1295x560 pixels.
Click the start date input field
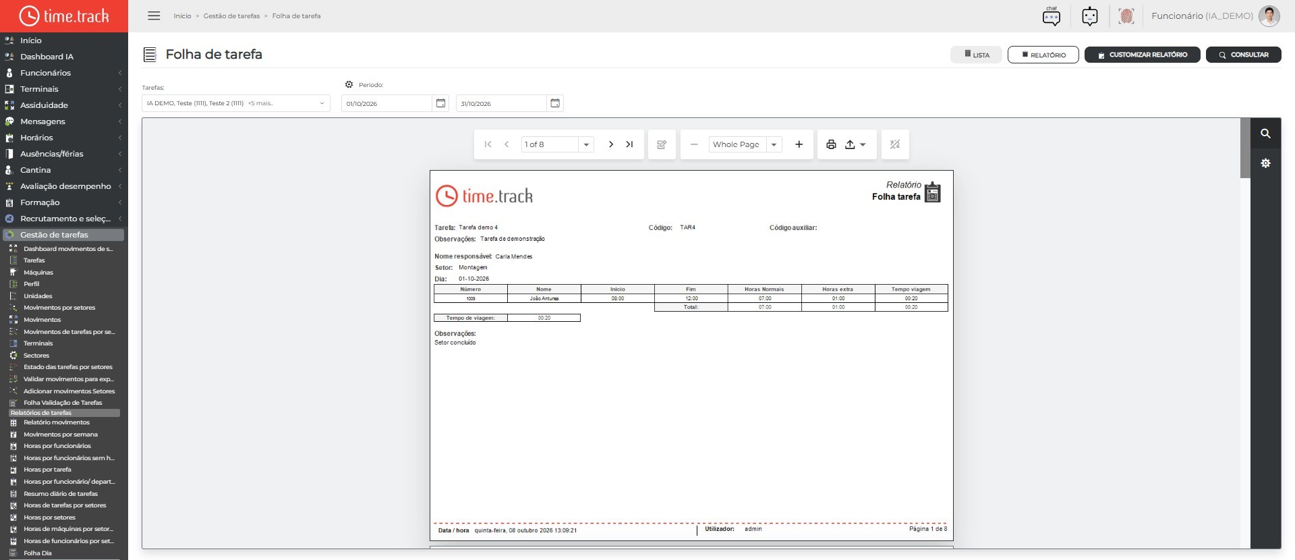coord(386,103)
